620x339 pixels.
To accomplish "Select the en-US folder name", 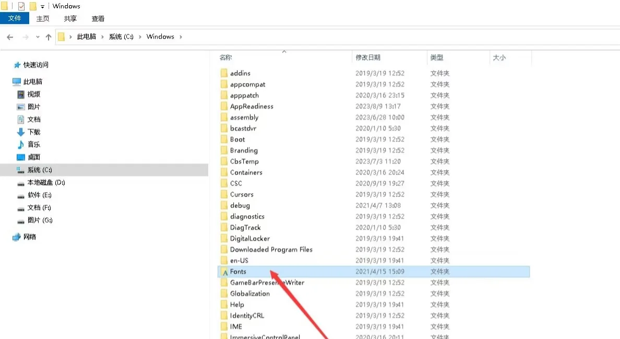I will point(239,261).
